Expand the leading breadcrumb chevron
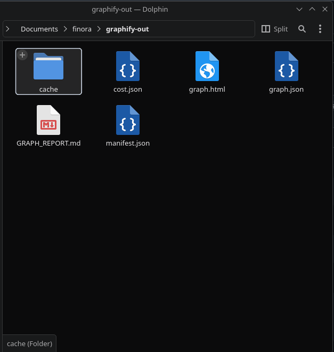334x352 pixels. (7, 29)
